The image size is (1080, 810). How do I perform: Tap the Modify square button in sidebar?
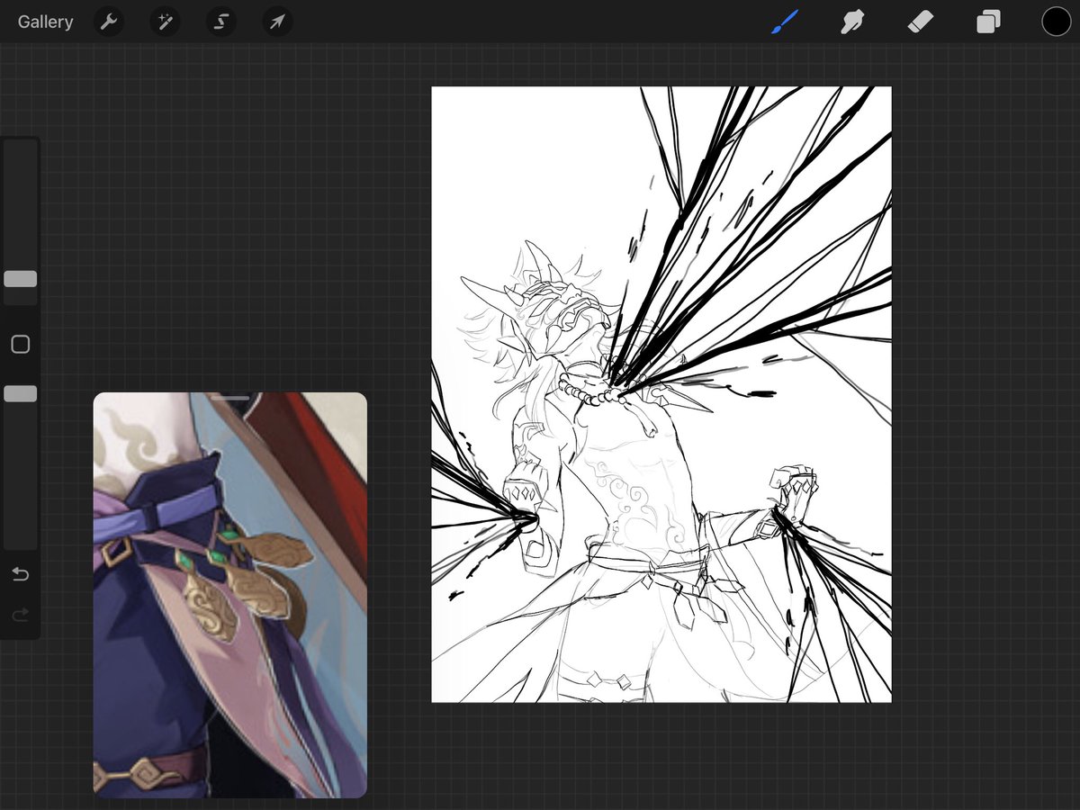pos(20,345)
